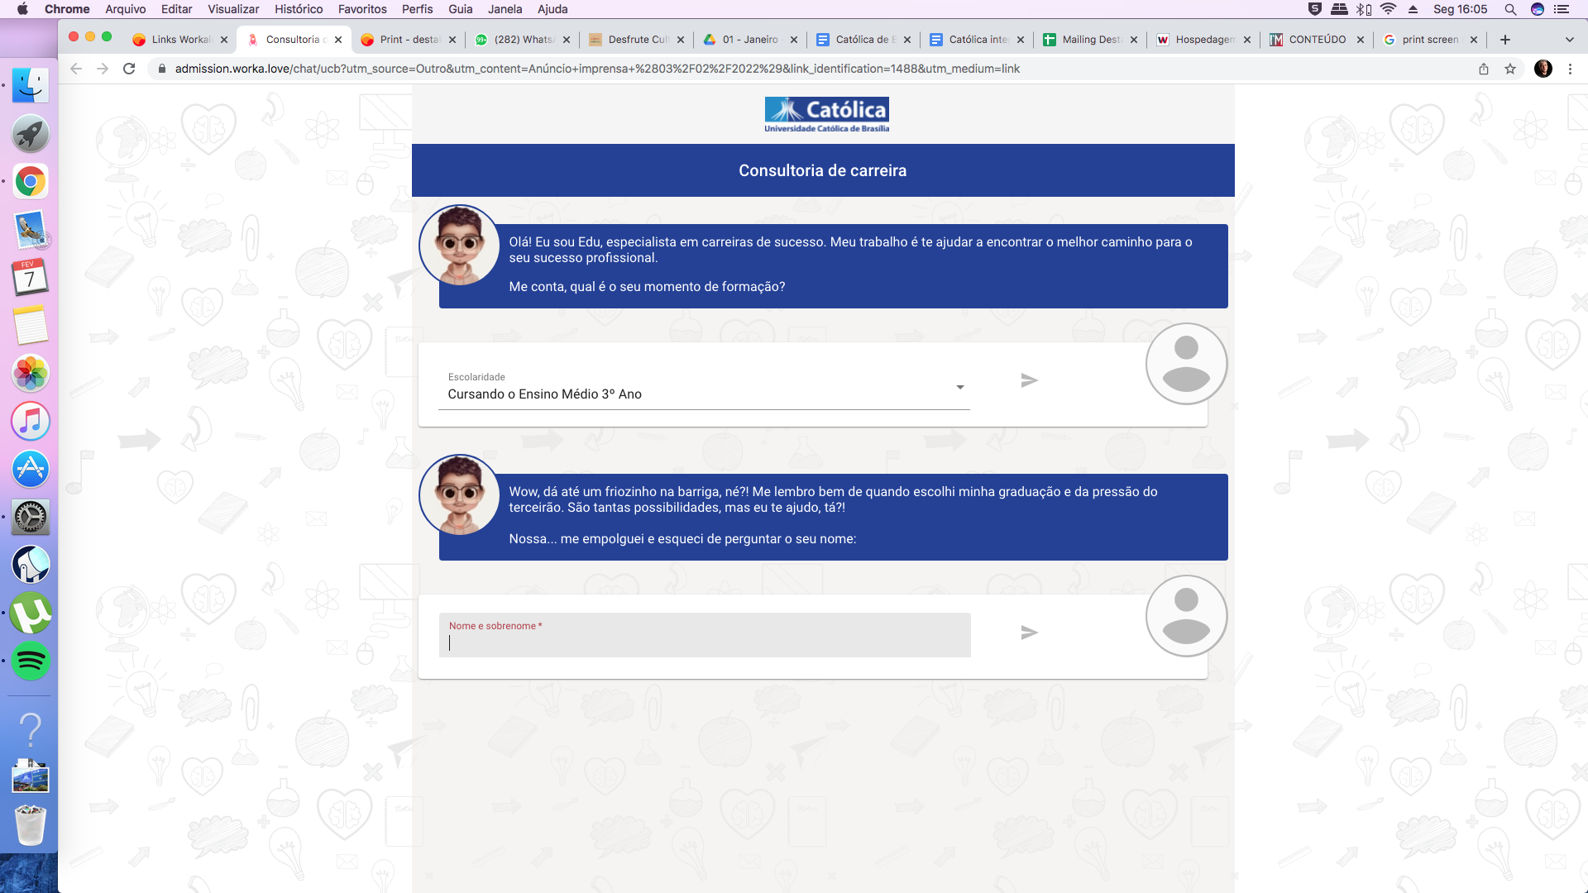Click the Favoritos menu item in Chrome
1588x893 pixels.
362,9
